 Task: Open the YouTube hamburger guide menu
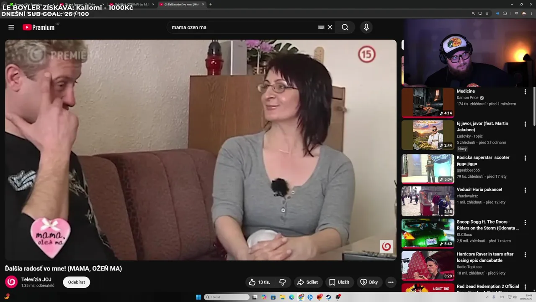11,27
